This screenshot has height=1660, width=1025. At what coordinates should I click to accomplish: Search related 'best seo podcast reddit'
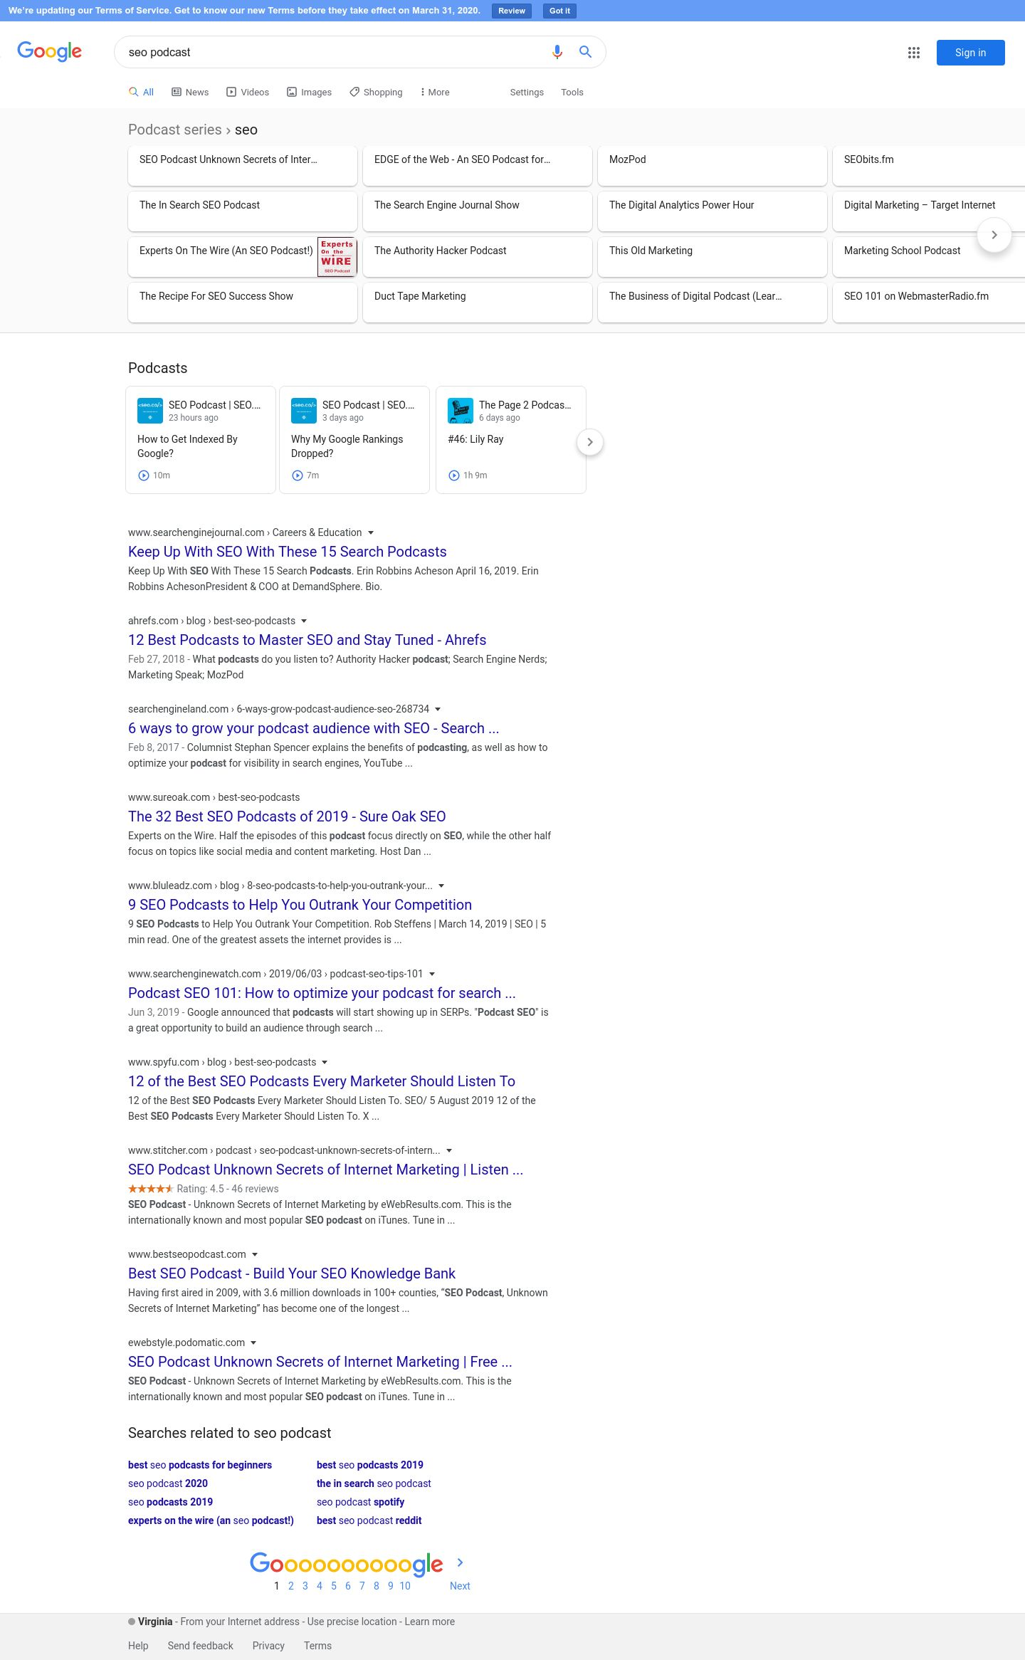(369, 1520)
